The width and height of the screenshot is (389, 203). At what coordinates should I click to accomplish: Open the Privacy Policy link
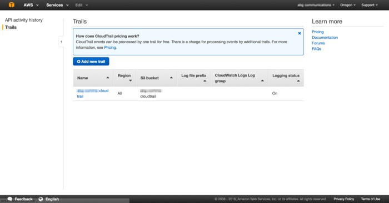click(x=343, y=199)
